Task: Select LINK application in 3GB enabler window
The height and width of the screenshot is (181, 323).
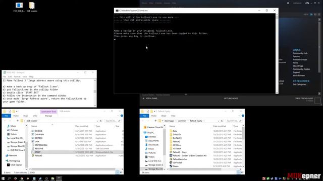Action: [37, 141]
